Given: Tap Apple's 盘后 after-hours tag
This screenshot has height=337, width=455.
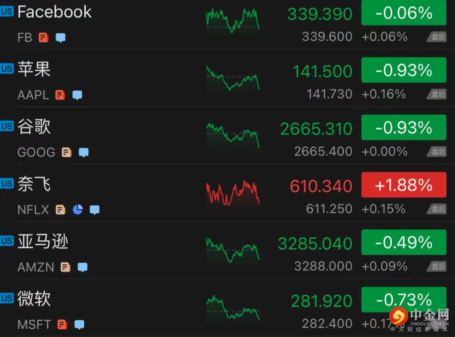Looking at the screenshot, I should (x=436, y=94).
